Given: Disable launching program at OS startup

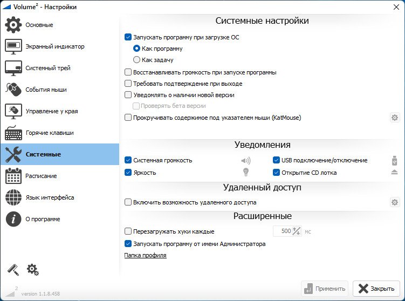Looking at the screenshot, I should pyautogui.click(x=128, y=37).
